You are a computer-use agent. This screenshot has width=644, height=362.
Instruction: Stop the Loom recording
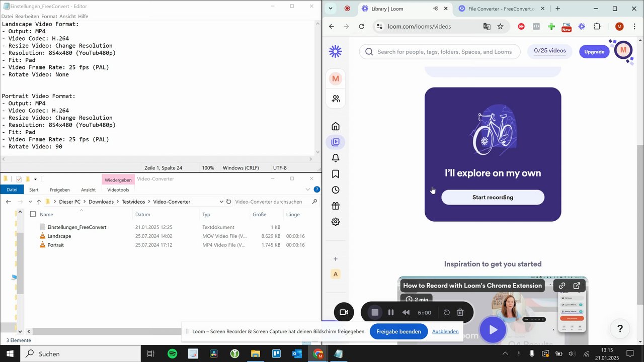(x=375, y=312)
